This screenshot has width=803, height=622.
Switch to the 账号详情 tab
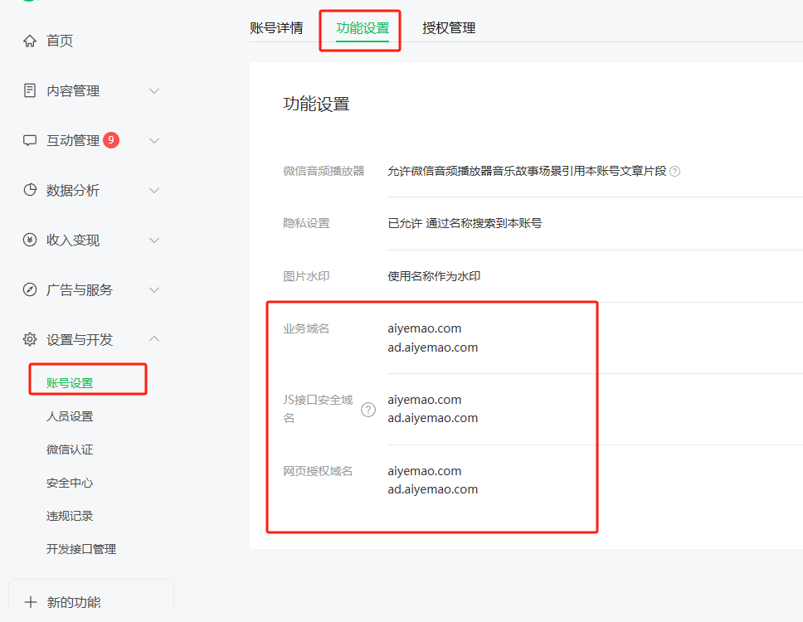click(x=277, y=27)
